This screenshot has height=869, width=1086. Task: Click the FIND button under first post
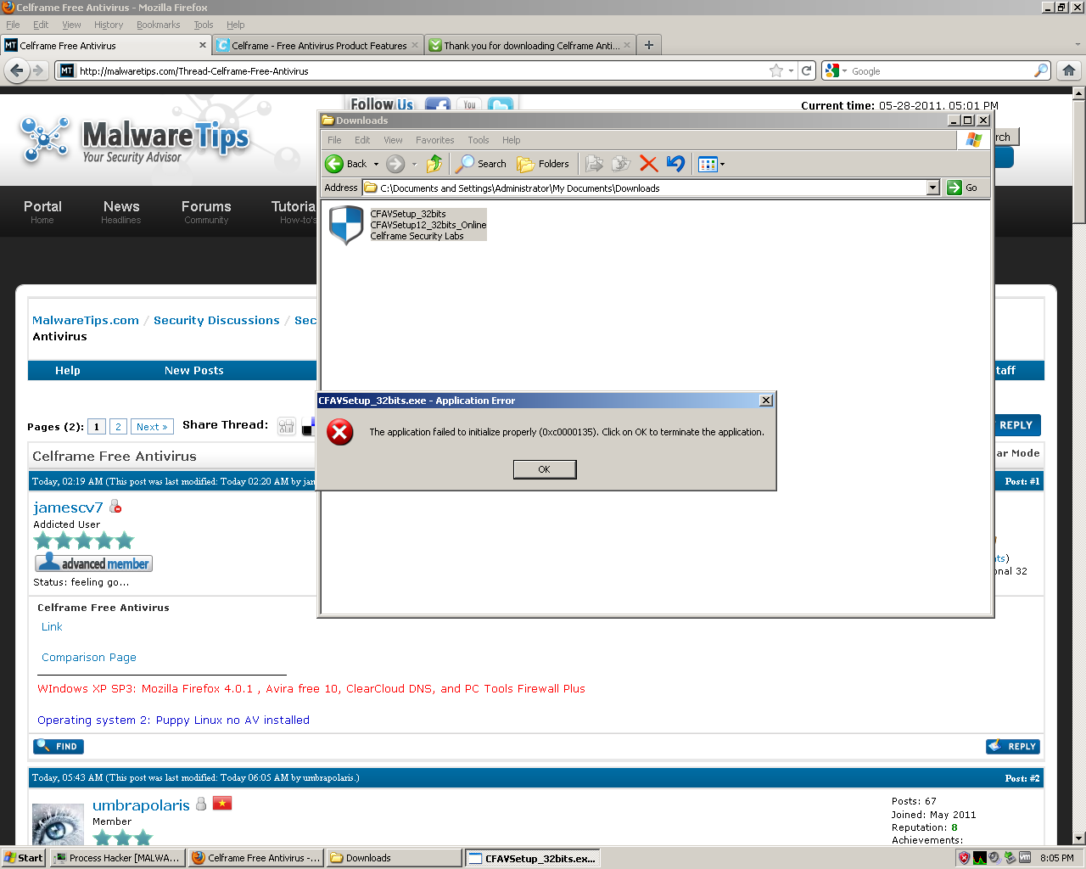59,747
